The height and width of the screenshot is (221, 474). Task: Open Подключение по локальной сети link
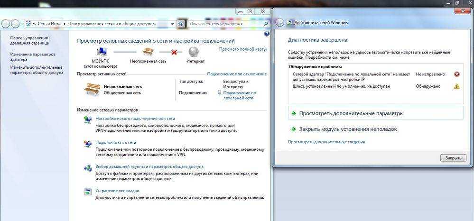240,95
